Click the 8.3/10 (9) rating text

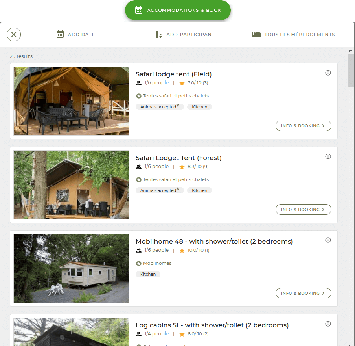198,167
